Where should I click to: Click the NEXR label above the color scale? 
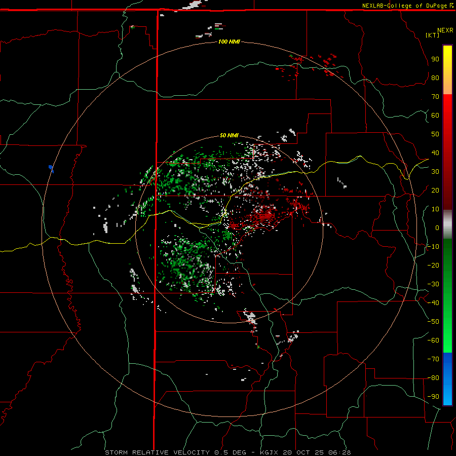445,30
